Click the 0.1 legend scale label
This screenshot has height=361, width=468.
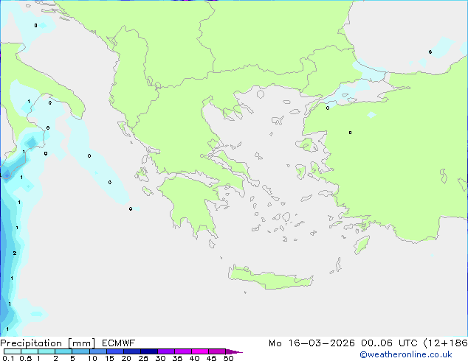click(x=8, y=358)
